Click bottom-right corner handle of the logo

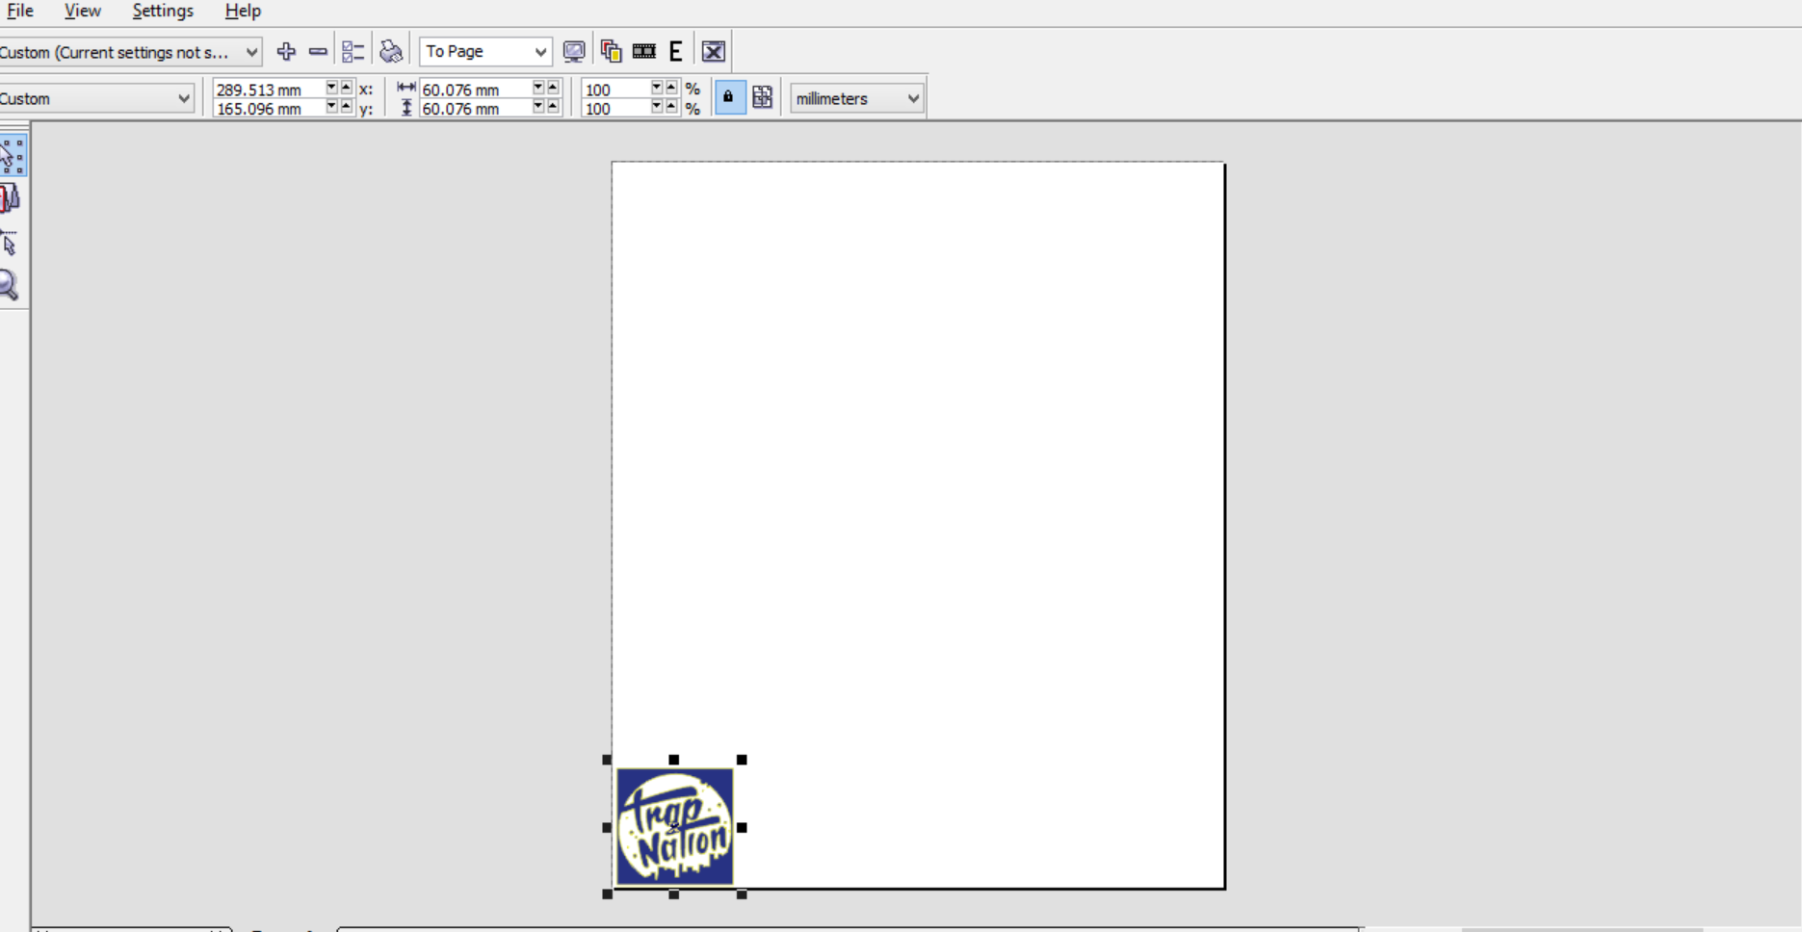click(x=742, y=894)
